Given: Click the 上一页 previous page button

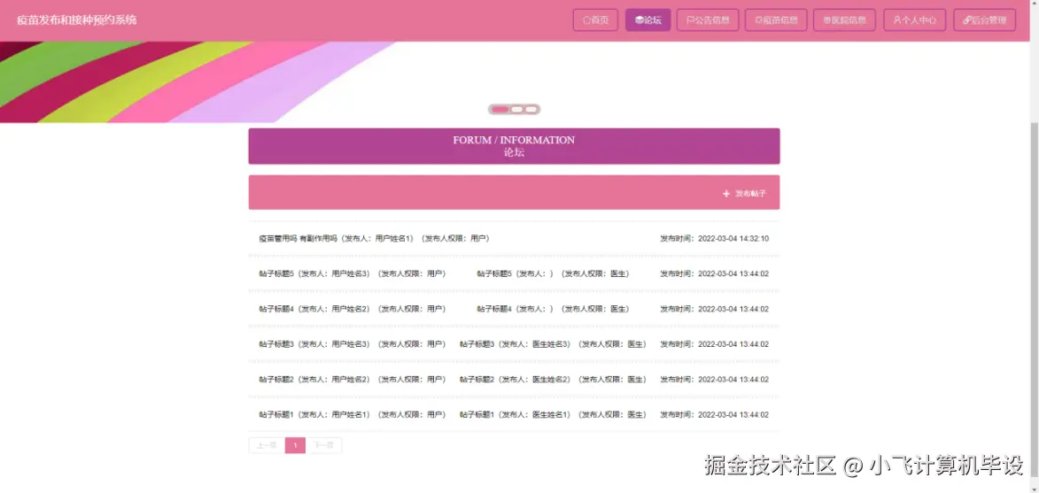Looking at the screenshot, I should click(x=267, y=445).
